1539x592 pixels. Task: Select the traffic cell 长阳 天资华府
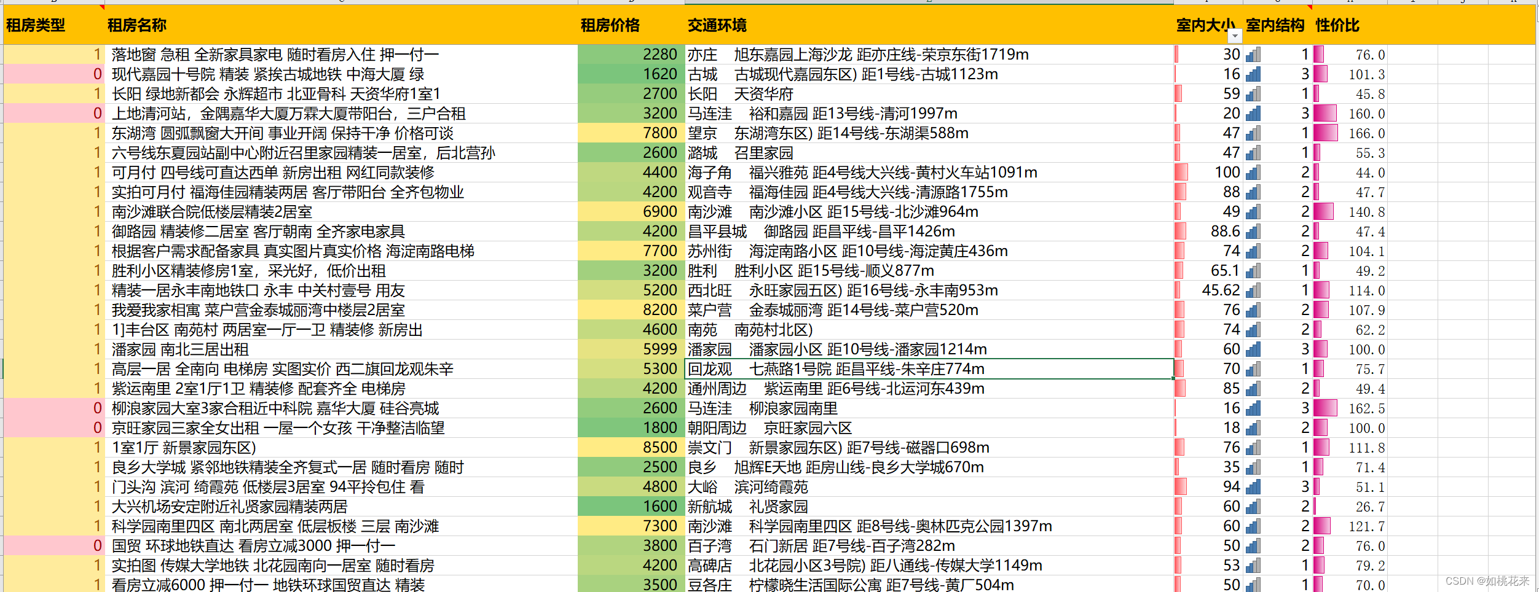coord(929,94)
